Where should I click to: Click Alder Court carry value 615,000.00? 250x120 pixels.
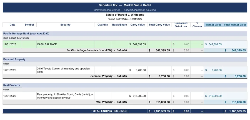point(137,96)
